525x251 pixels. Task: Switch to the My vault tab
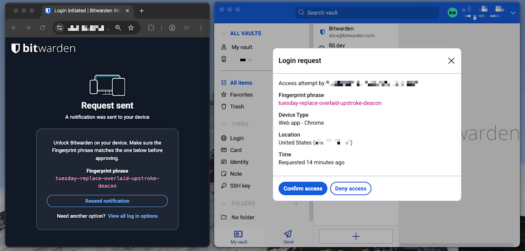tap(239, 236)
